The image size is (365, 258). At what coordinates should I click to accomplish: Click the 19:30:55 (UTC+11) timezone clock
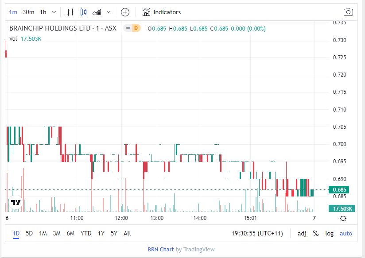(x=257, y=233)
